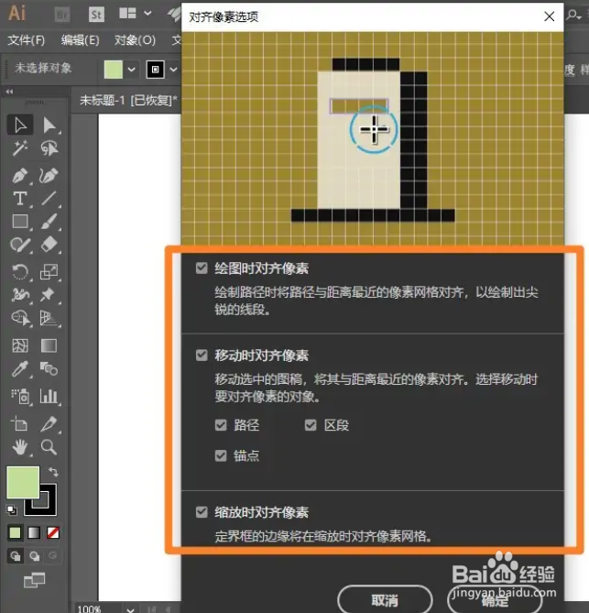This screenshot has width=589, height=613.
Task: Toggle 绘图时对齐像素 checkbox
Action: tap(202, 268)
